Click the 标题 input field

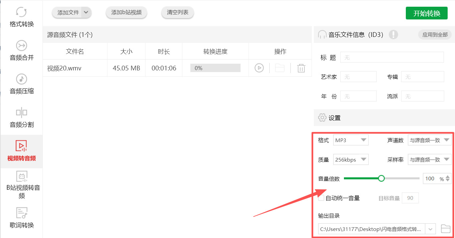point(391,57)
